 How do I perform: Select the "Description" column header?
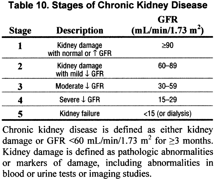[80, 31]
